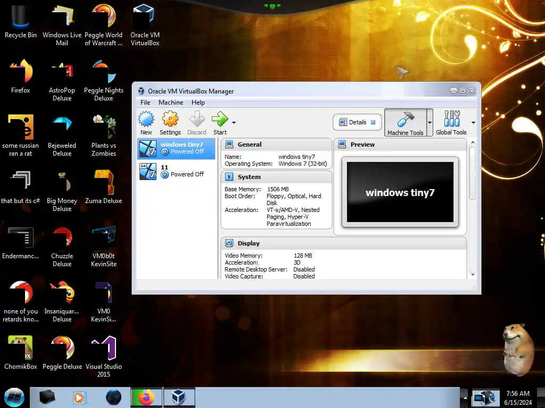Open the Help menu
This screenshot has width=545, height=408.
(198, 103)
